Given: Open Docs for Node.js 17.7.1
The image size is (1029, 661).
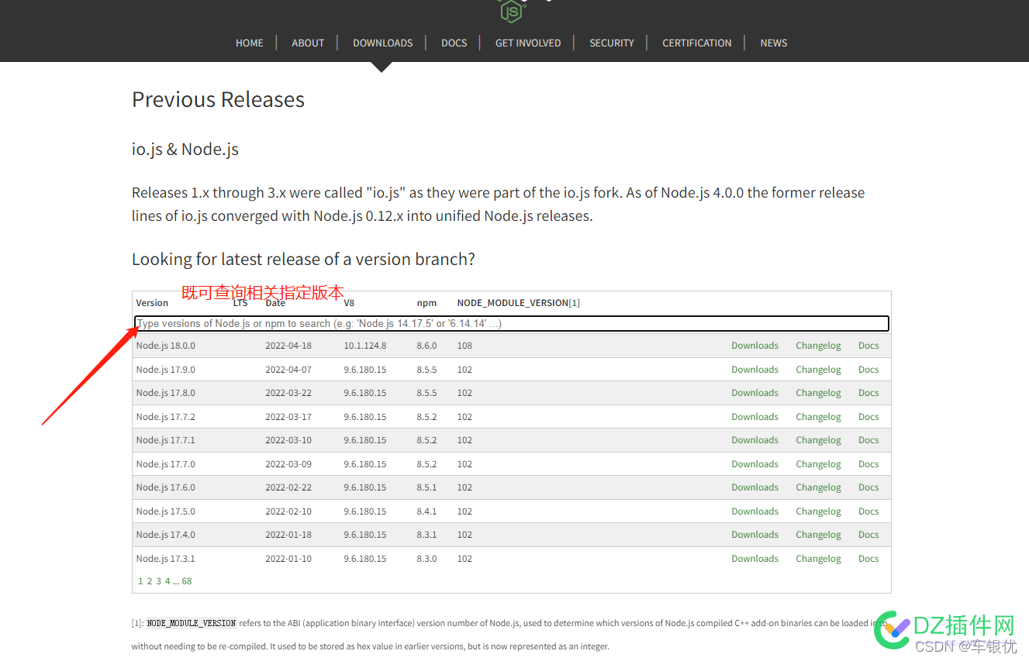Looking at the screenshot, I should (x=868, y=440).
